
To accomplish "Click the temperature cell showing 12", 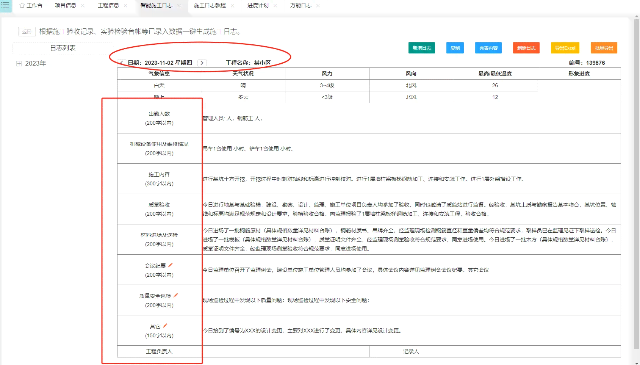I will 495,97.
